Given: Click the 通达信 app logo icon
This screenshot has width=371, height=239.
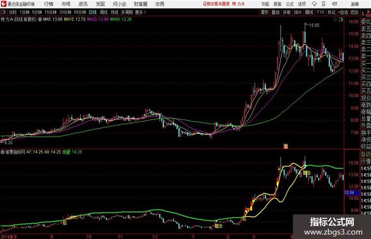Looking at the screenshot, I should (4, 4).
